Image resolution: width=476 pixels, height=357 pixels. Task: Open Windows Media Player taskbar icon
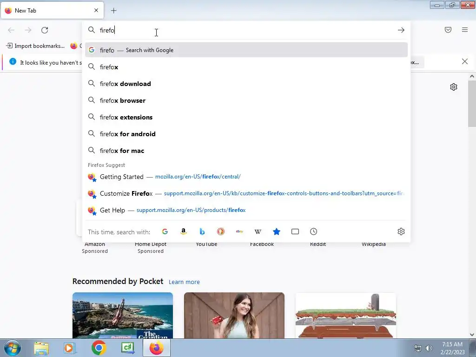coord(69,348)
